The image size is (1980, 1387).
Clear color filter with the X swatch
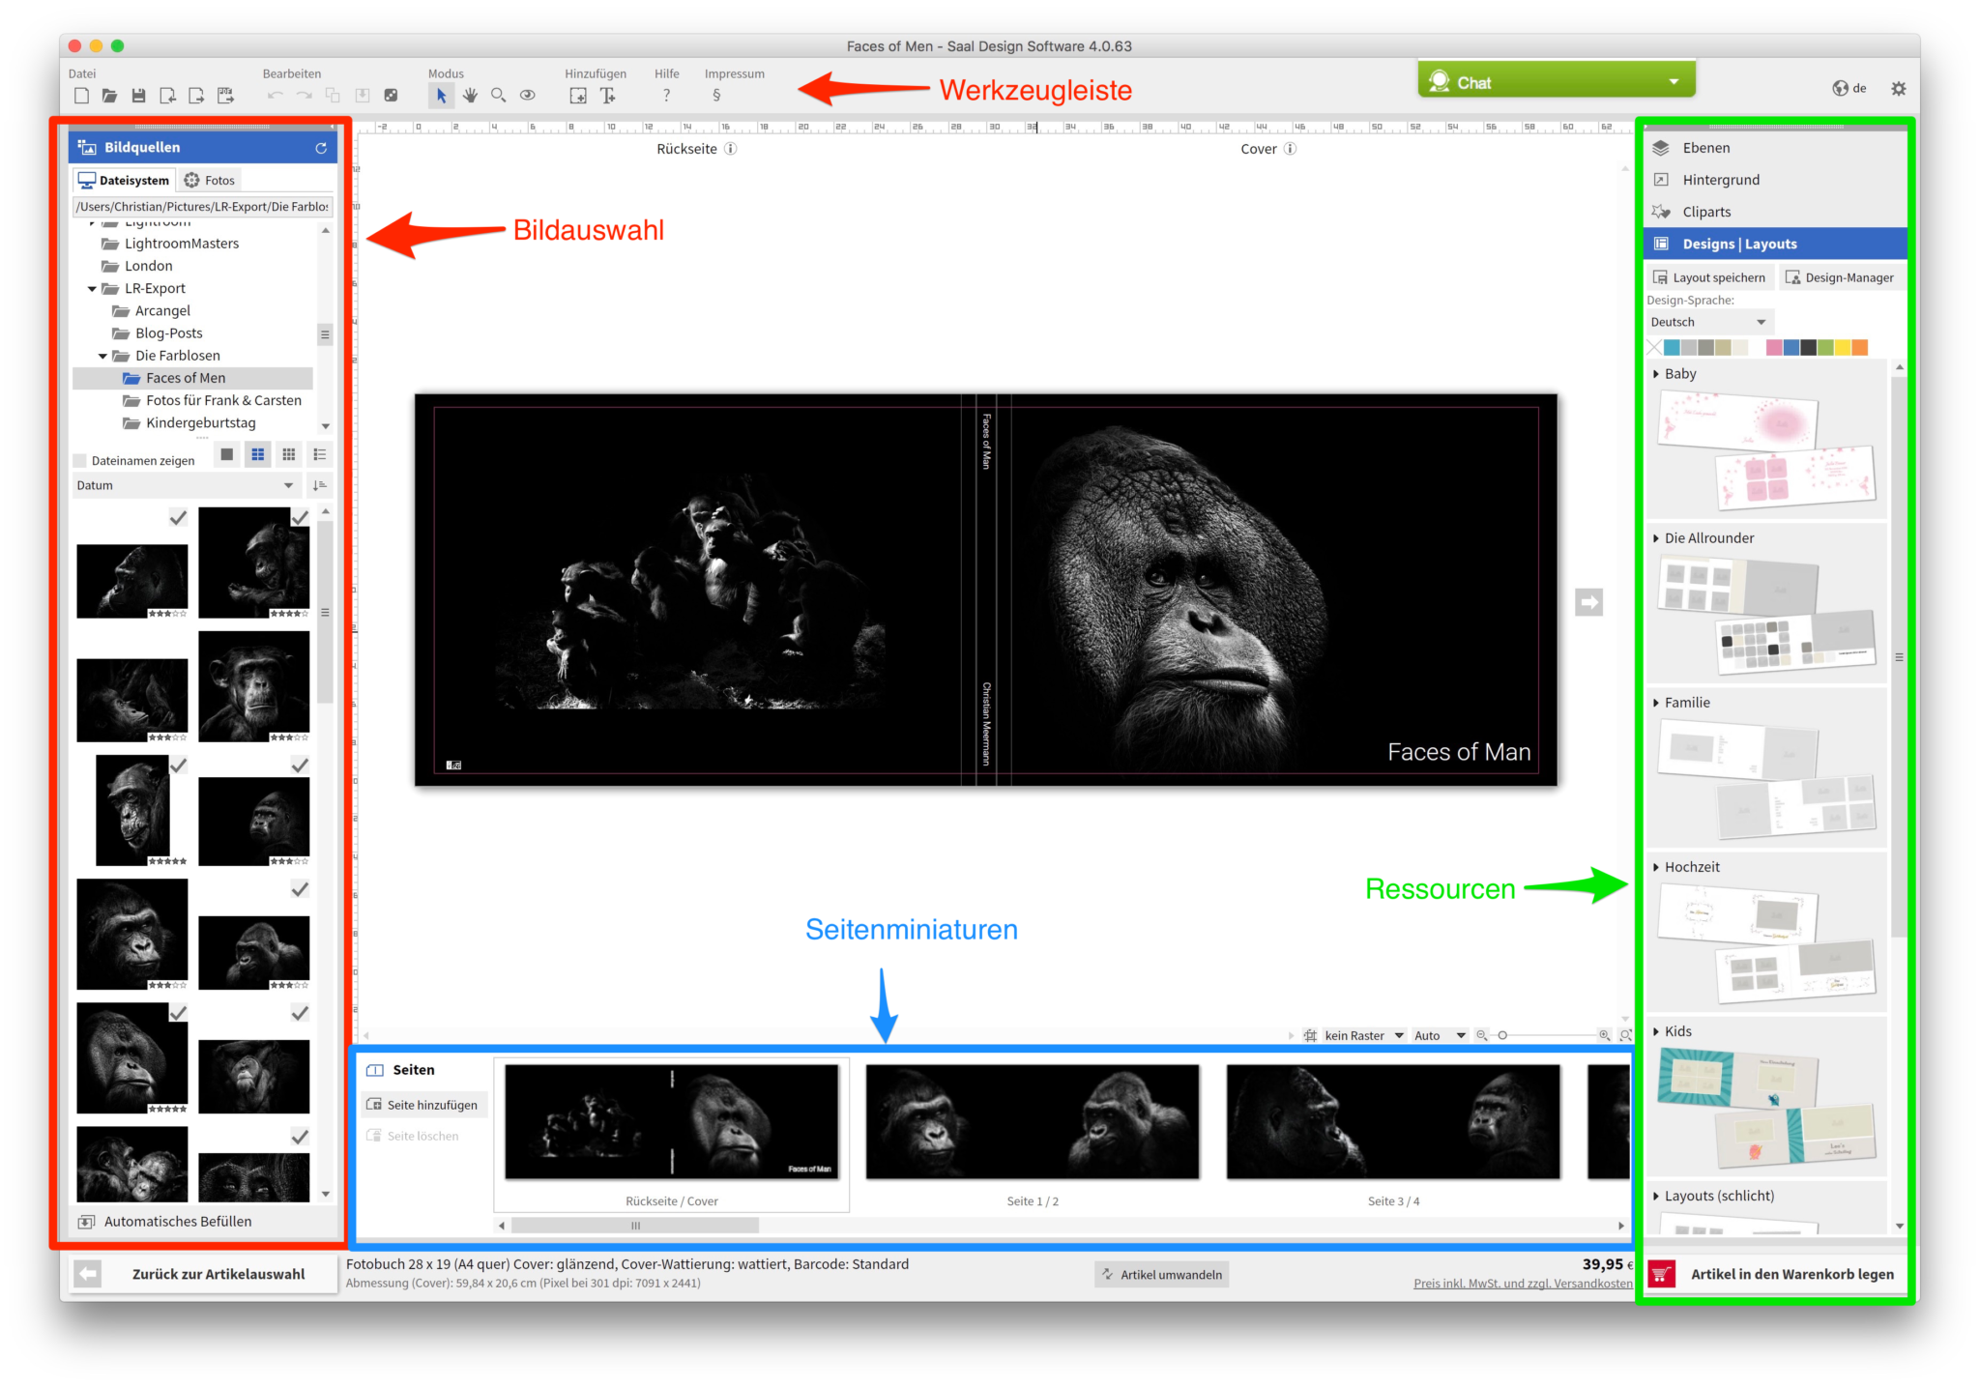(x=1654, y=348)
